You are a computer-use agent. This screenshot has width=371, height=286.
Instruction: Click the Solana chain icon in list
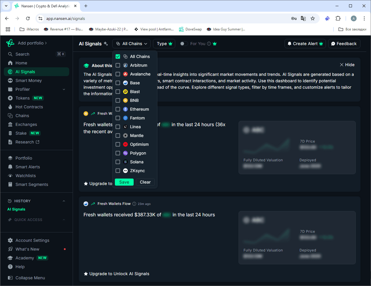[x=125, y=162]
